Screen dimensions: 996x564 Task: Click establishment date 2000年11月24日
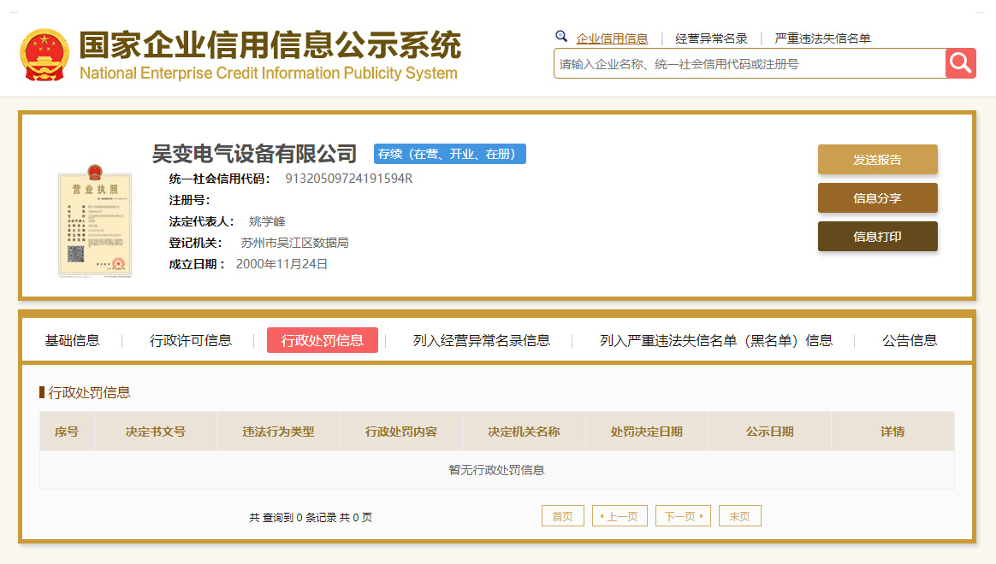[282, 264]
